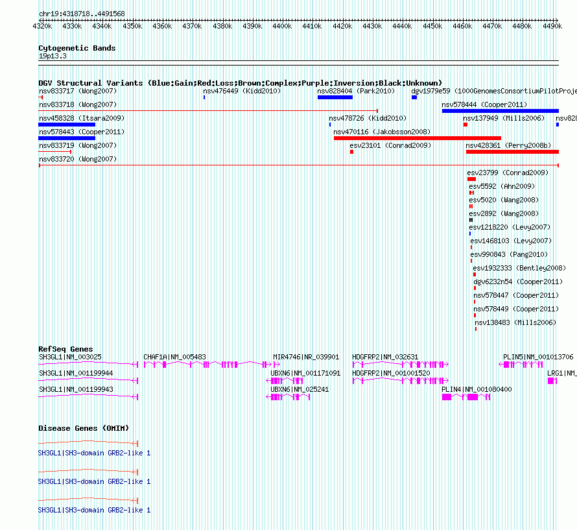Click the nsv578444 (Cooper2011) blue variant bar
Screen dimensions: 577x530
coord(500,111)
